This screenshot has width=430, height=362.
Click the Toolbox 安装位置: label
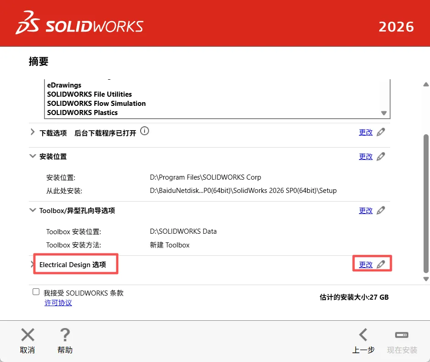73,232
